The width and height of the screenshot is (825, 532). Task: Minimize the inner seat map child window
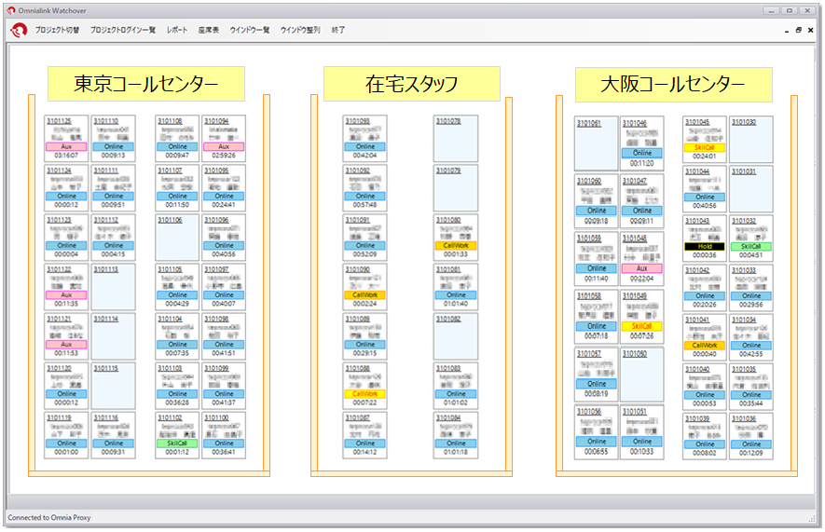[787, 31]
